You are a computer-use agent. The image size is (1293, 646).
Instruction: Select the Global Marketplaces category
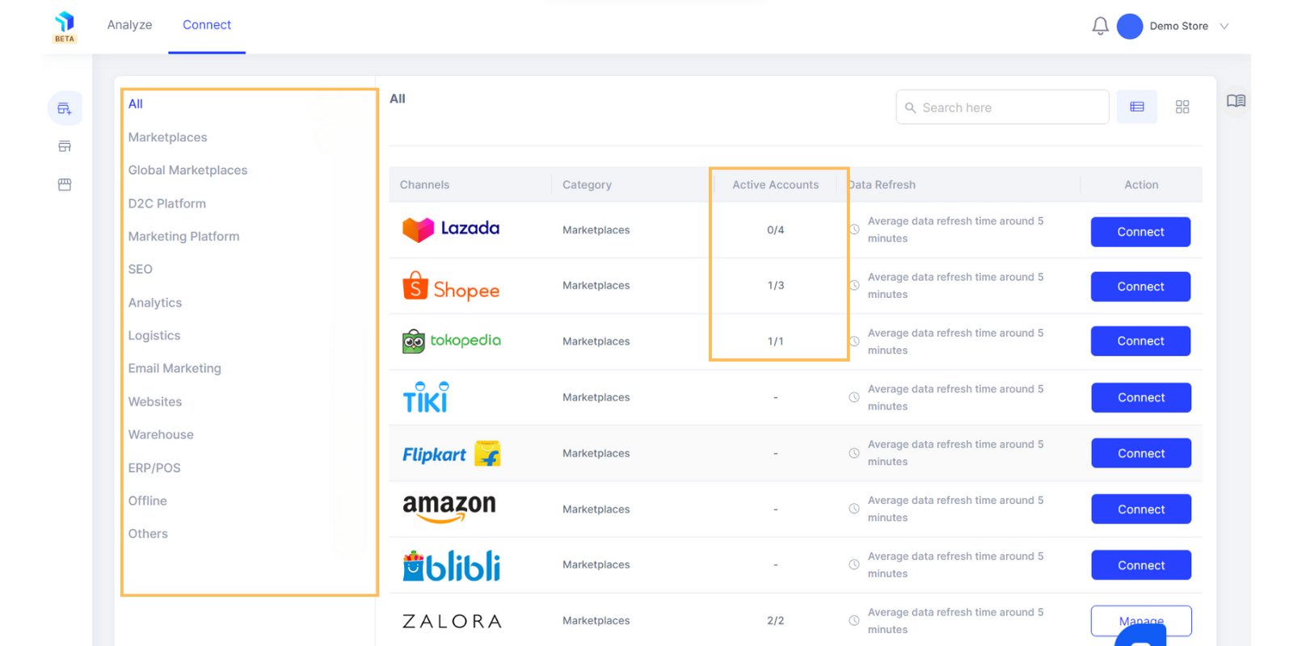[187, 170]
